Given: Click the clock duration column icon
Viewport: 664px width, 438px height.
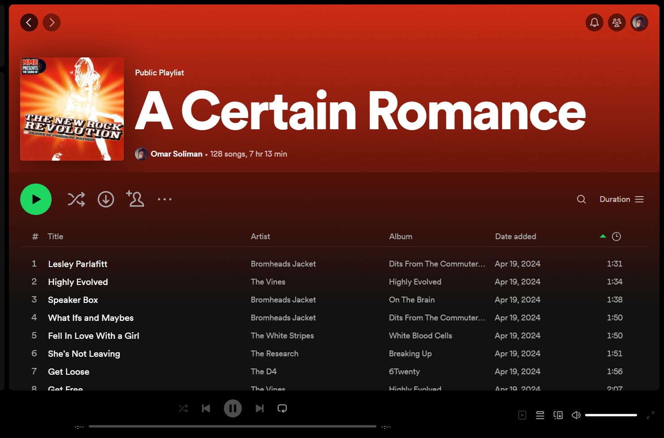Looking at the screenshot, I should click(616, 237).
